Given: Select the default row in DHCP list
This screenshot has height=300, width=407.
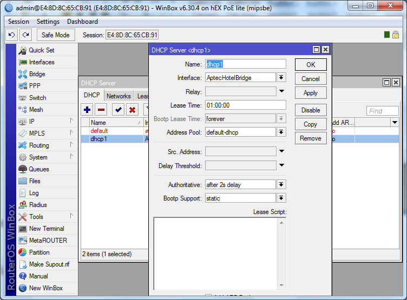Looking at the screenshot, I should click(114, 131).
